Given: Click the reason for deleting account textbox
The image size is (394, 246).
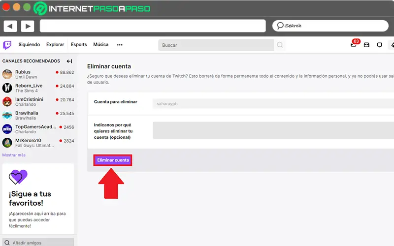Looking at the screenshot, I should pos(273,130).
